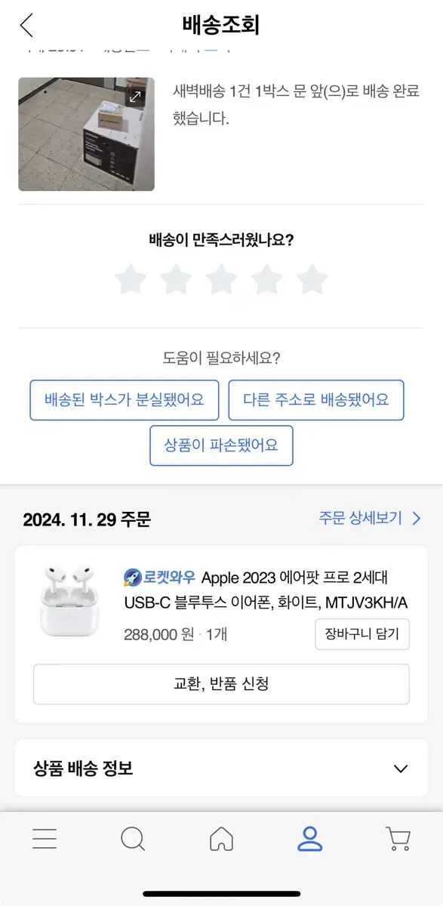The height and width of the screenshot is (906, 443).
Task: Tap the 로켓와우 rocket badge icon
Action: 133,578
